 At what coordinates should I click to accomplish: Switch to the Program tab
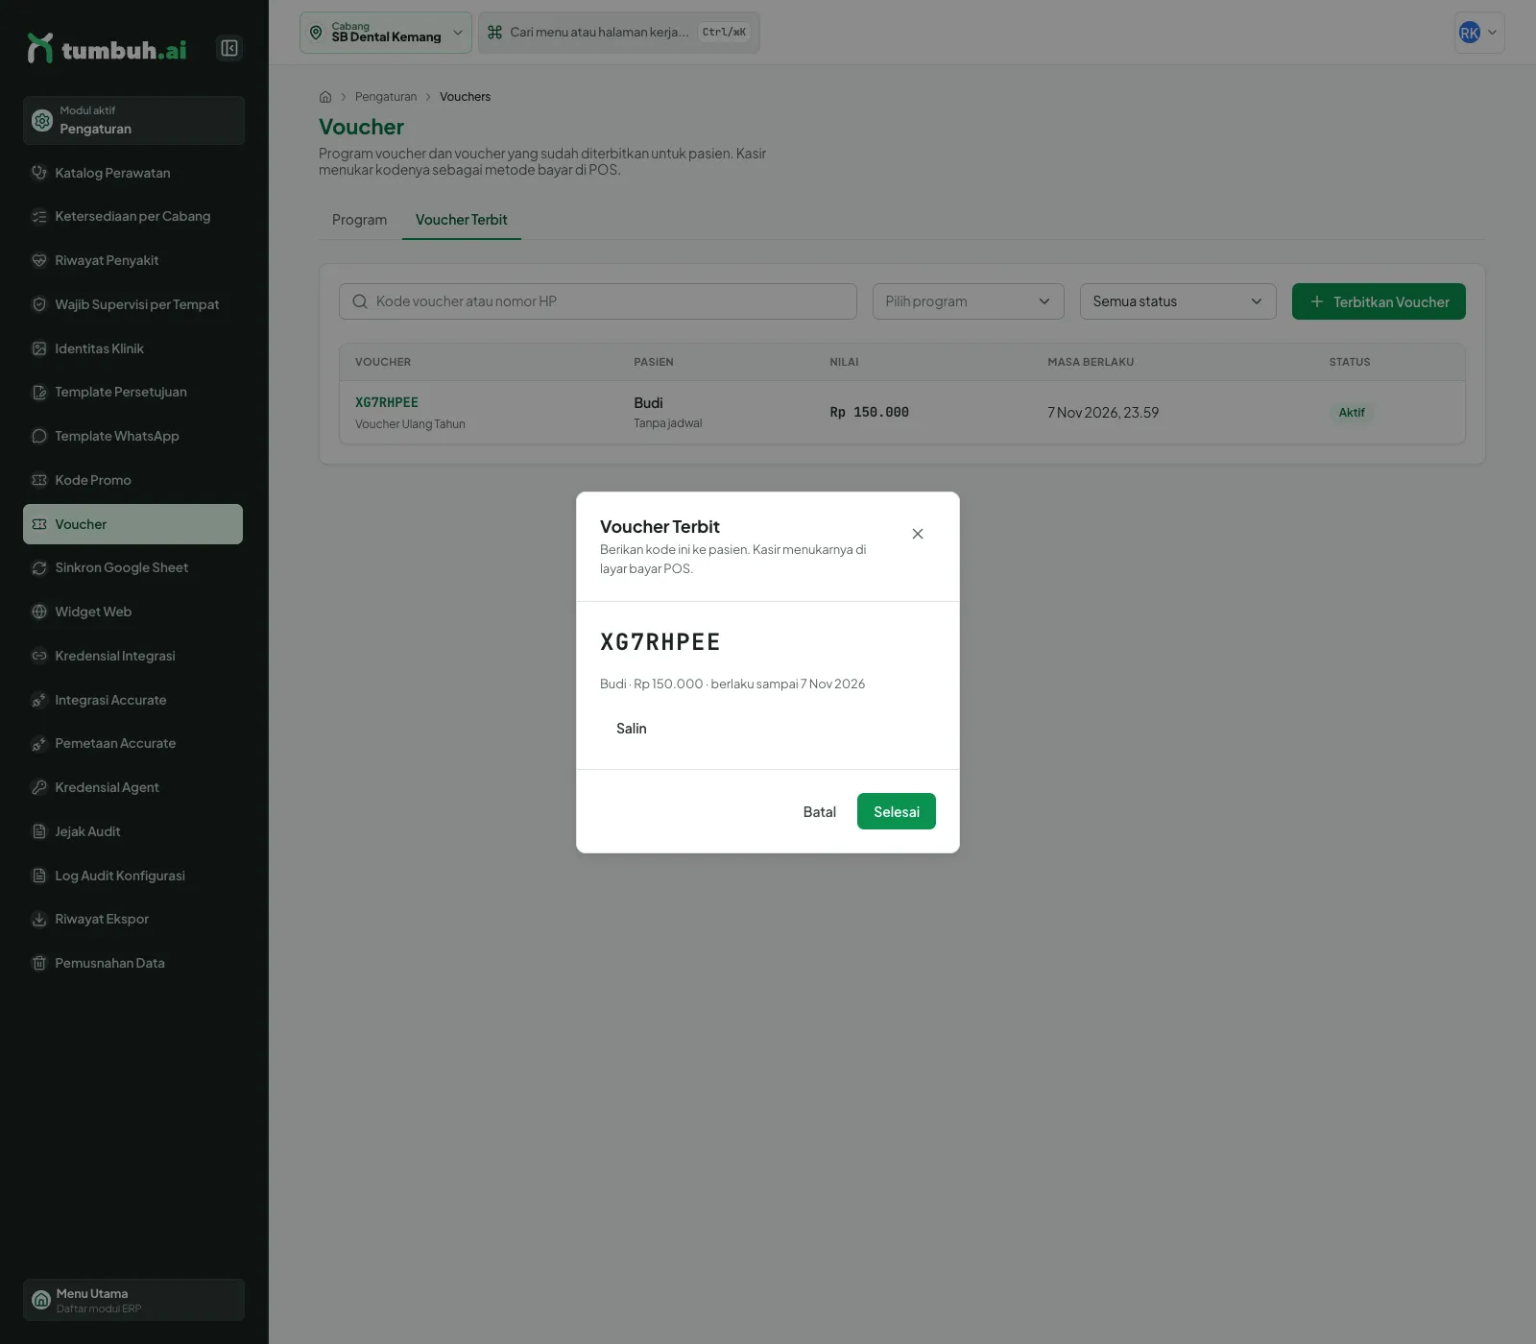tap(359, 220)
